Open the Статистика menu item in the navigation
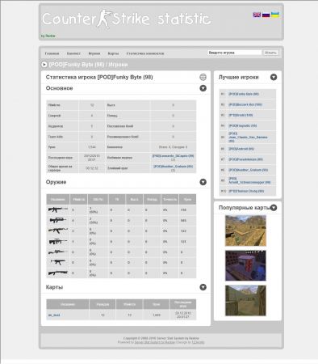 coord(145,53)
